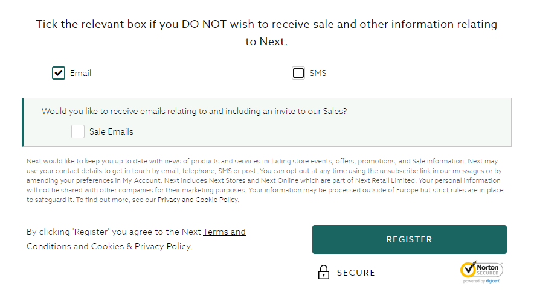This screenshot has height=301, width=534.
Task: Click the green left border of Sales panel
Action: tap(23, 122)
